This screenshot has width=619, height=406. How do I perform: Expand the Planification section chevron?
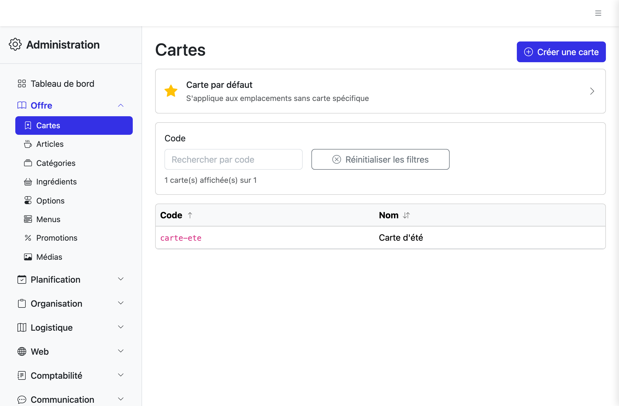(x=121, y=279)
